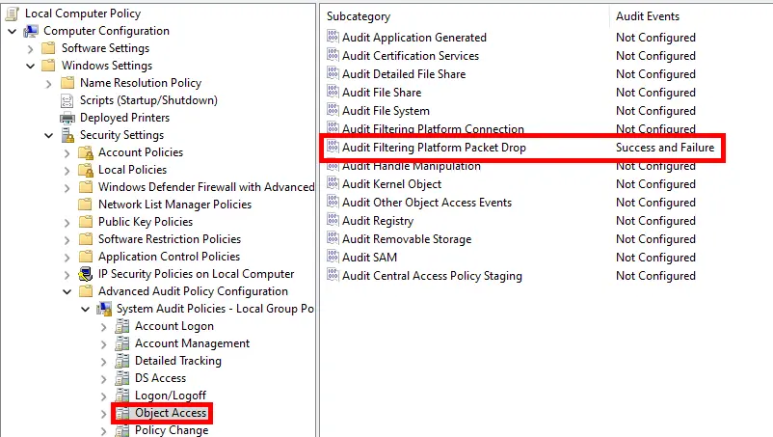Click the Account Logon category icon
This screenshot has width=773, height=437.
pyautogui.click(x=122, y=326)
